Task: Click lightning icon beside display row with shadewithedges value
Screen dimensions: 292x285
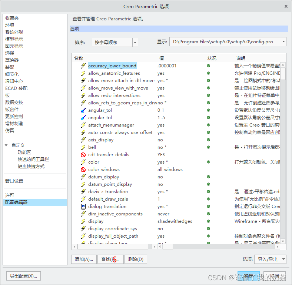Action: [83, 221]
